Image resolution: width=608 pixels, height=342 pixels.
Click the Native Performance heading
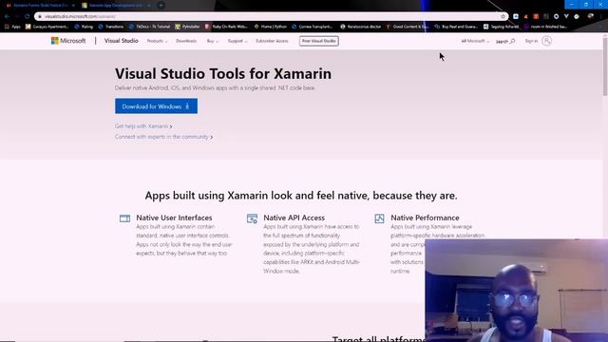pyautogui.click(x=425, y=218)
